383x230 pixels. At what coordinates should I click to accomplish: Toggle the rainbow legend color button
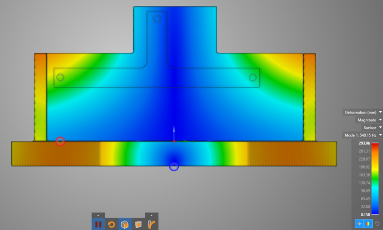pos(368,223)
